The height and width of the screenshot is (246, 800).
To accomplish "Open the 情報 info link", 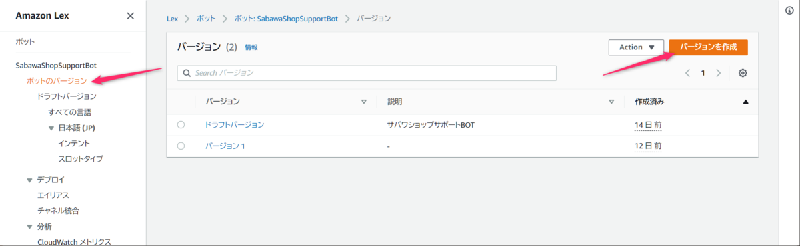I will pos(251,47).
